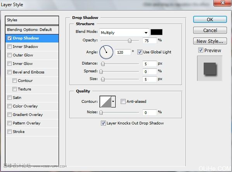Image resolution: width=232 pixels, height=172 pixels.
Task: Enable the Inner Shadow checkbox
Action: (9, 47)
